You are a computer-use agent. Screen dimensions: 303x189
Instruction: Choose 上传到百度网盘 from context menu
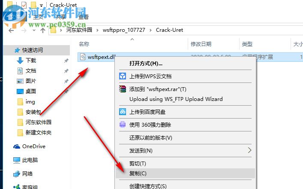(186, 112)
